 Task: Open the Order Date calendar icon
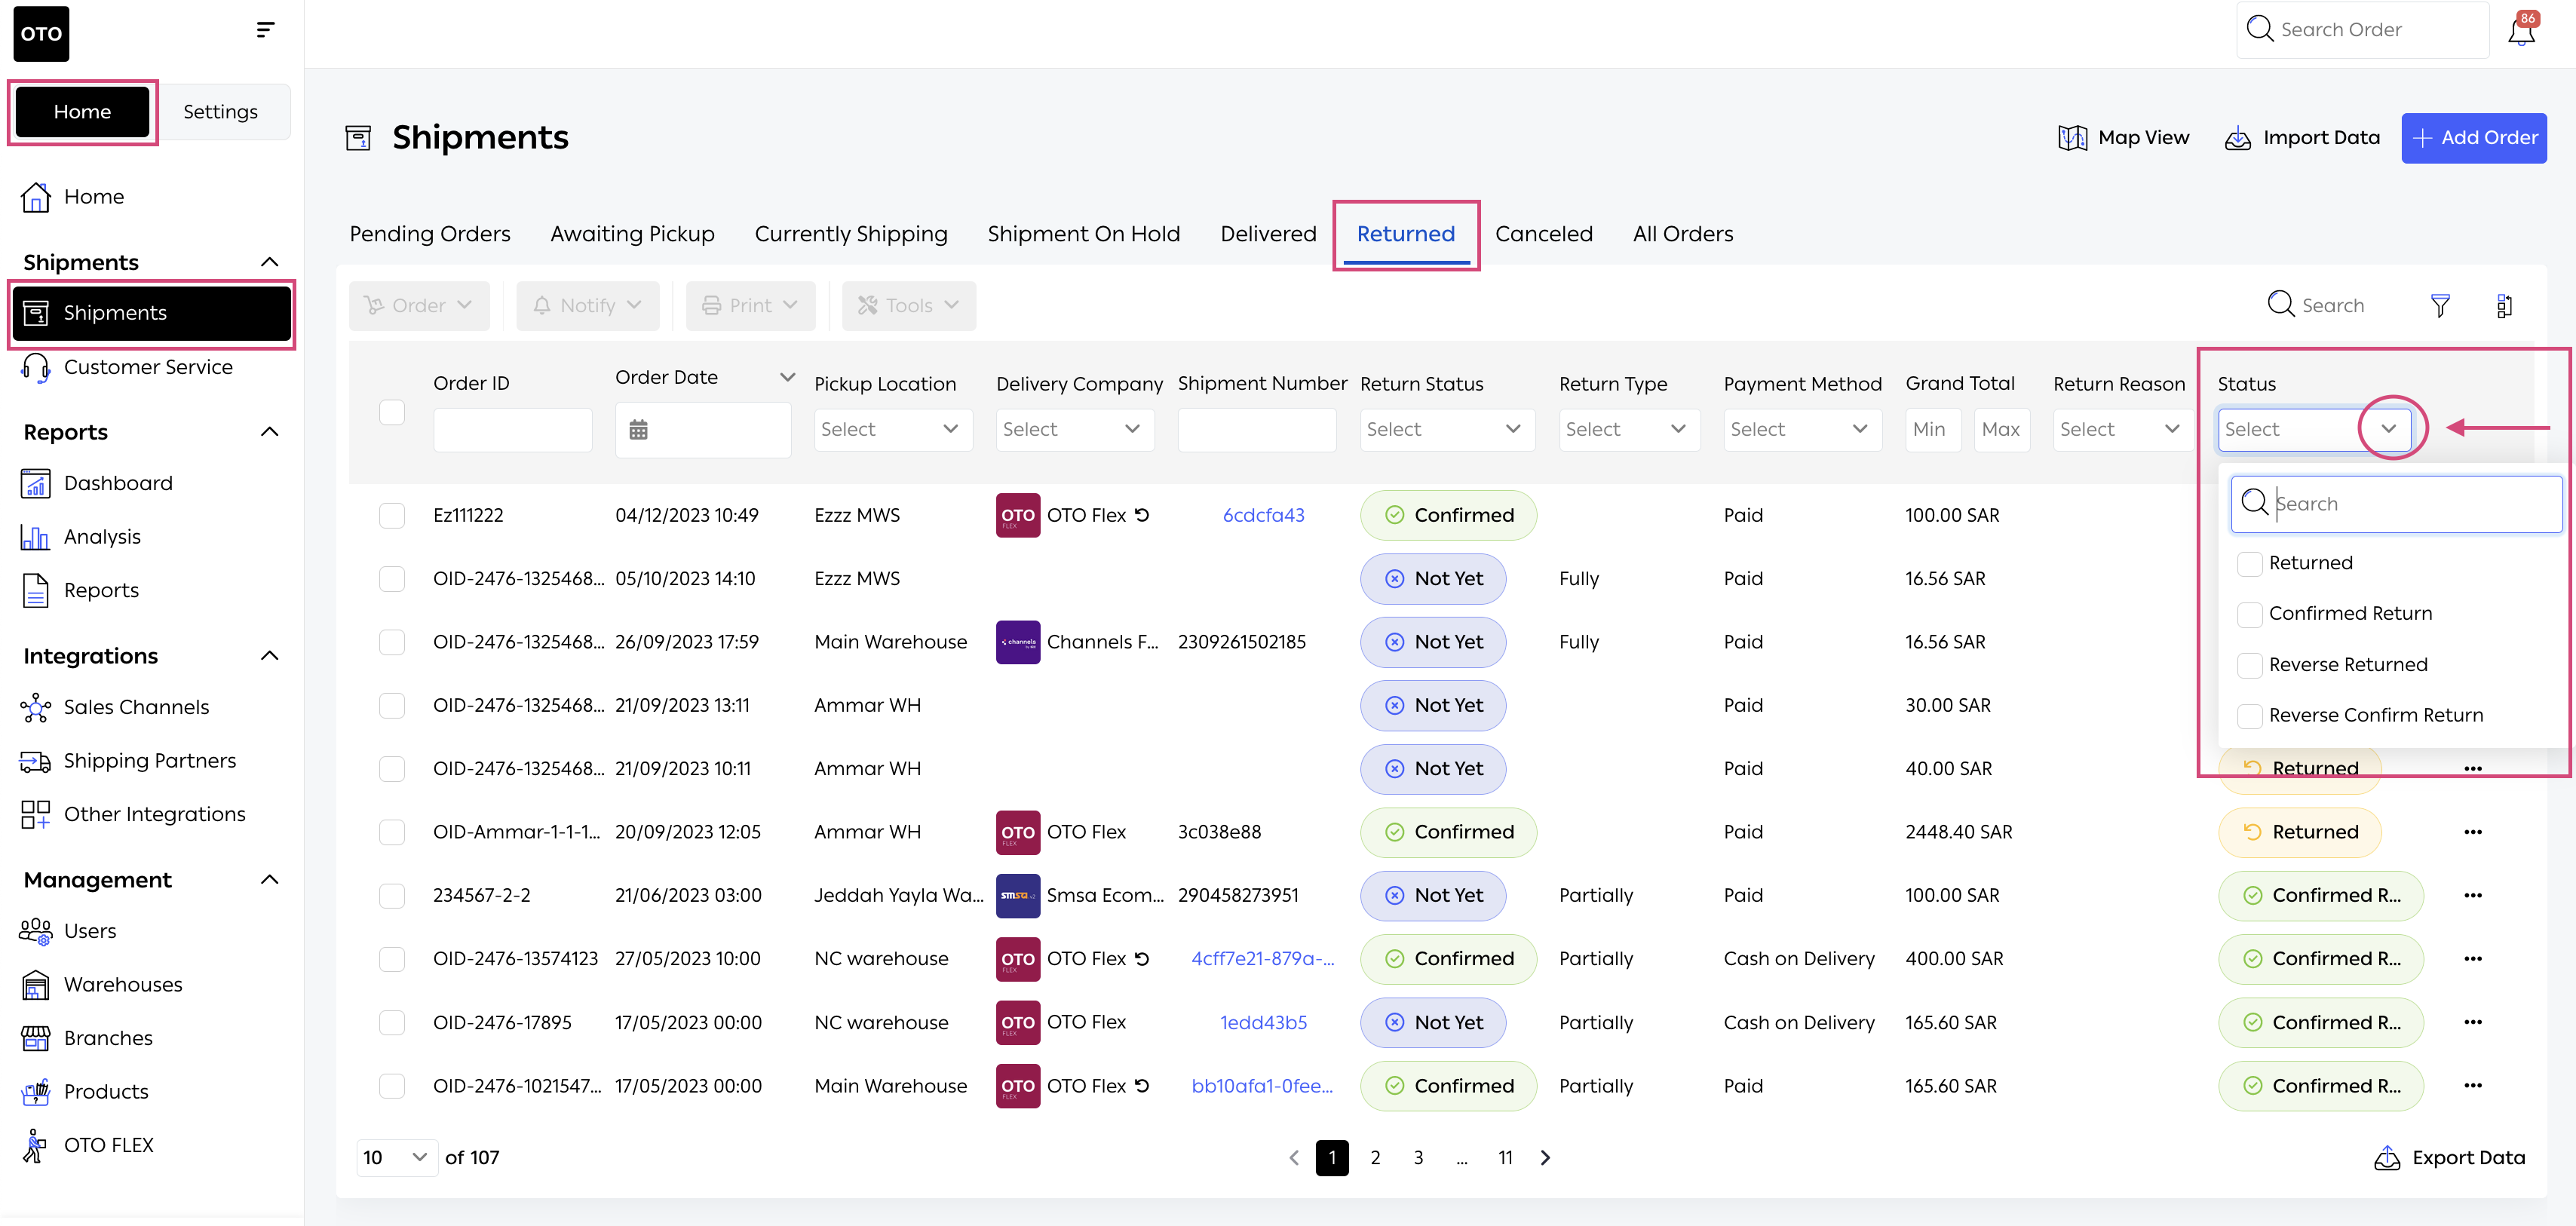point(638,430)
